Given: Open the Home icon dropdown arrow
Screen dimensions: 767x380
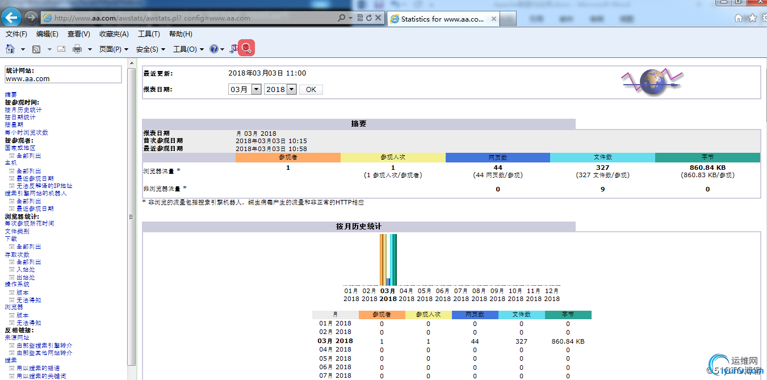Looking at the screenshot, I should pyautogui.click(x=23, y=49).
